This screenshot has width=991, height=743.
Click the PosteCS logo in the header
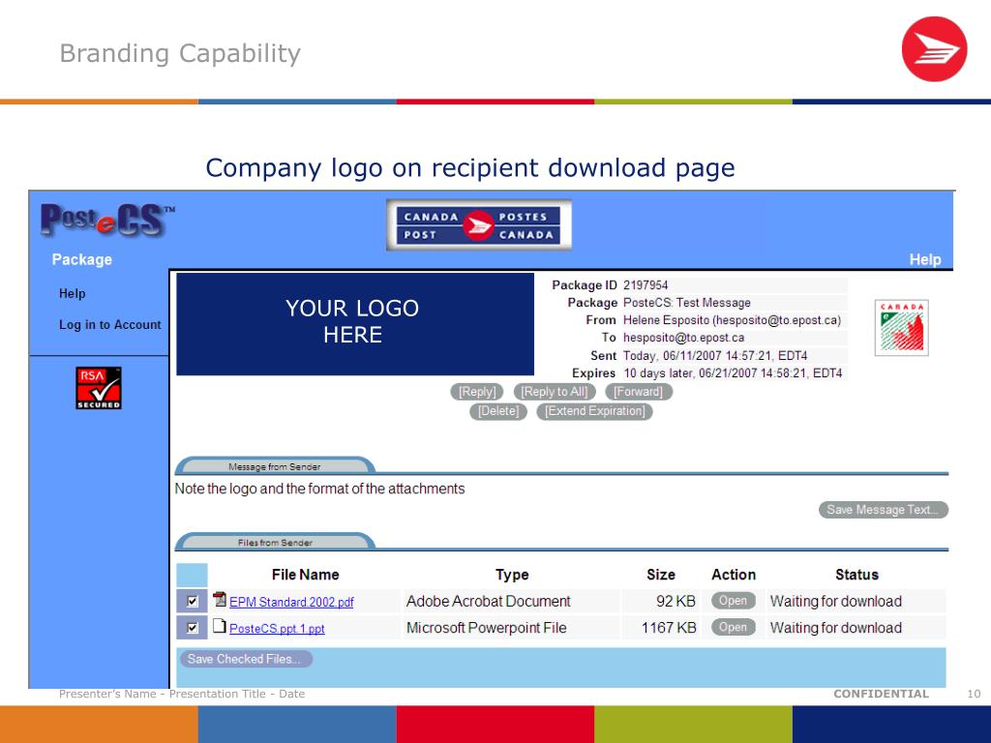[x=107, y=220]
